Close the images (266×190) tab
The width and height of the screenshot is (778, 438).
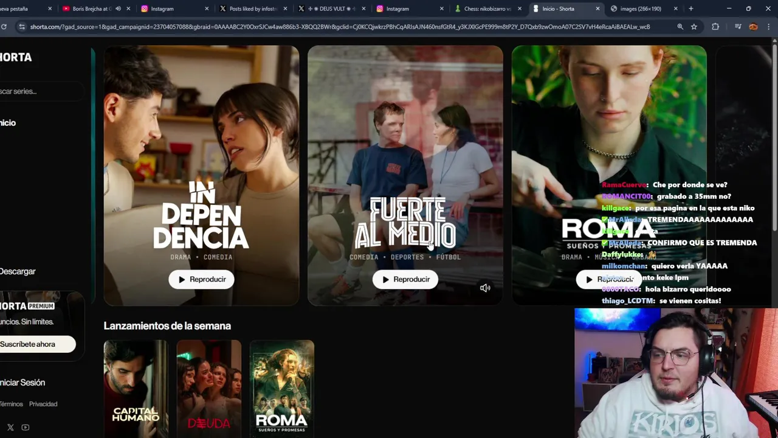(676, 9)
